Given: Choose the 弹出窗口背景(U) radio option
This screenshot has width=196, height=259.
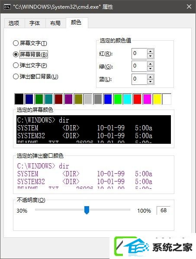Looking at the screenshot, I should (35, 77).
